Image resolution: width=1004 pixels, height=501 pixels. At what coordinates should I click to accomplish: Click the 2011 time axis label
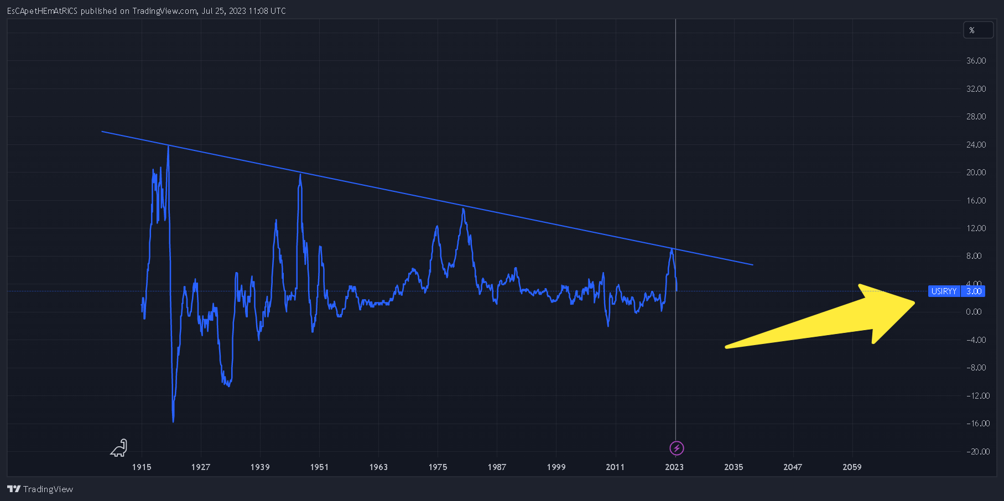pos(615,467)
